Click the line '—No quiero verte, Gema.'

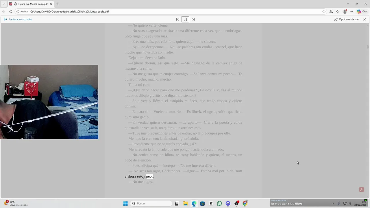click(149, 25)
